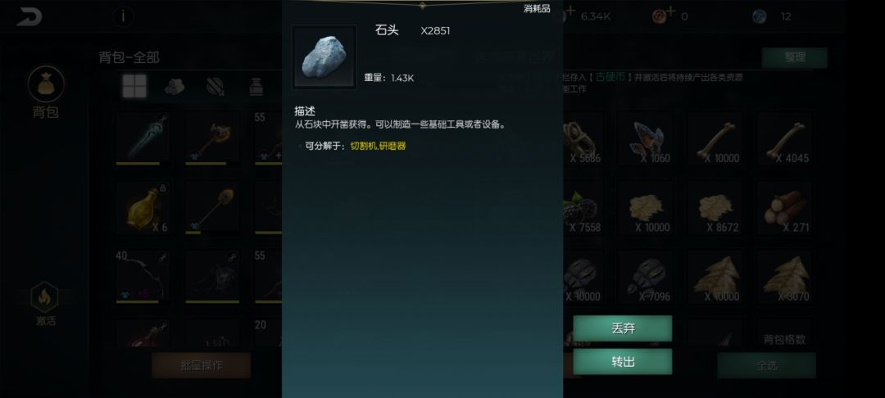Select the yellow potion flask X 6

[x=143, y=208]
